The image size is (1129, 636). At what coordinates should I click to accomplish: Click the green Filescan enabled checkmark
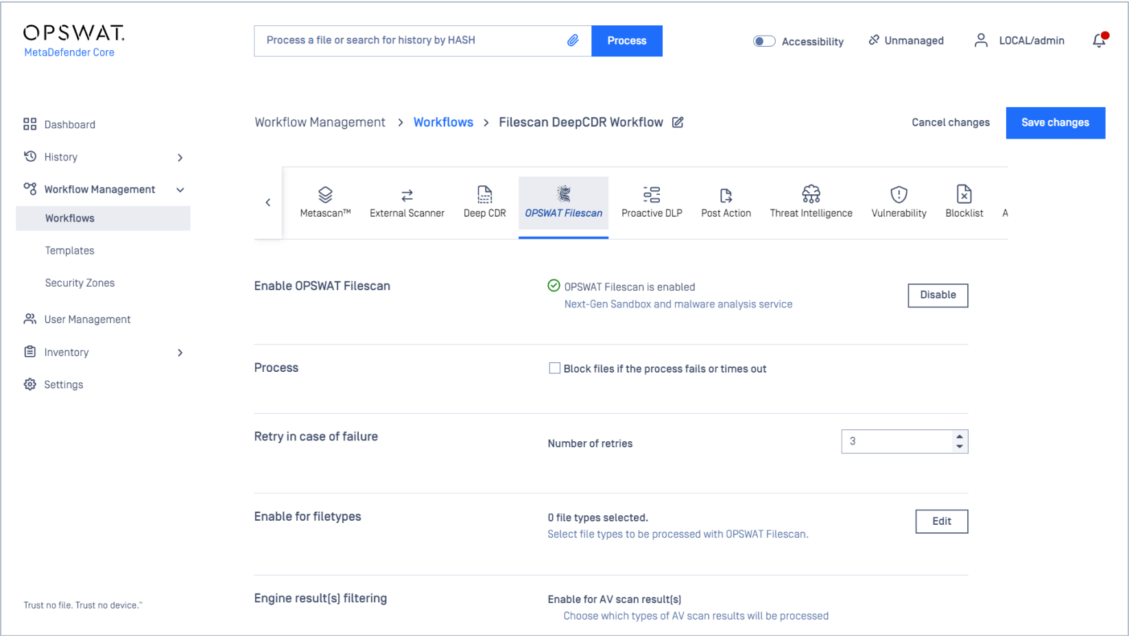coord(554,285)
